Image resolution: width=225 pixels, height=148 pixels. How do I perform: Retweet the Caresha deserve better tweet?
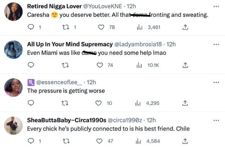(x=66, y=27)
